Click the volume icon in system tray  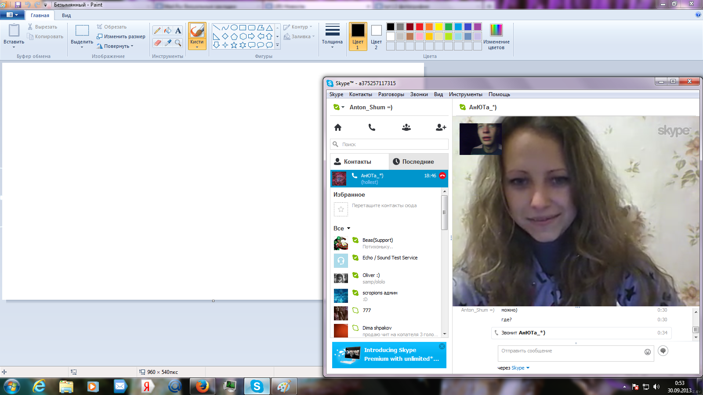click(656, 387)
